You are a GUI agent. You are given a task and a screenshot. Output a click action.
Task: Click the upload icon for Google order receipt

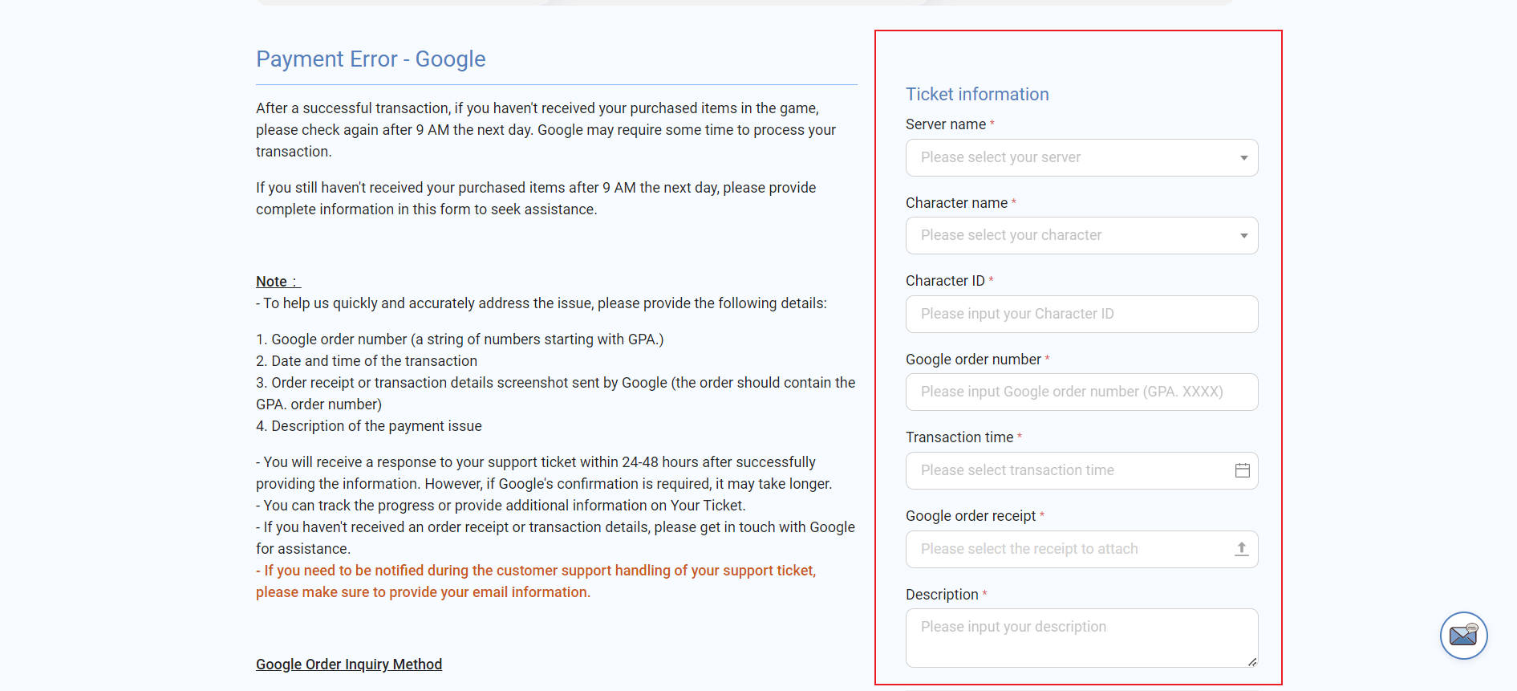[1241, 549]
